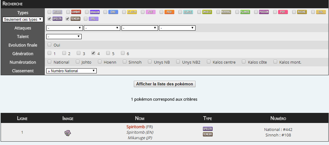Click the Ligne column header
329x145 pixels.
22,118
